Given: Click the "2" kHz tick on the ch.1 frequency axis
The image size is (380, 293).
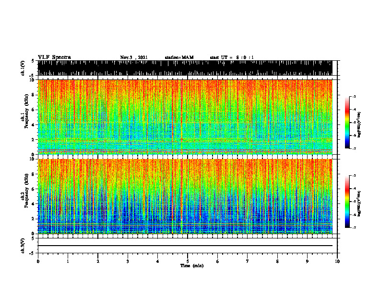Looking at the screenshot, I should tap(33, 140).
